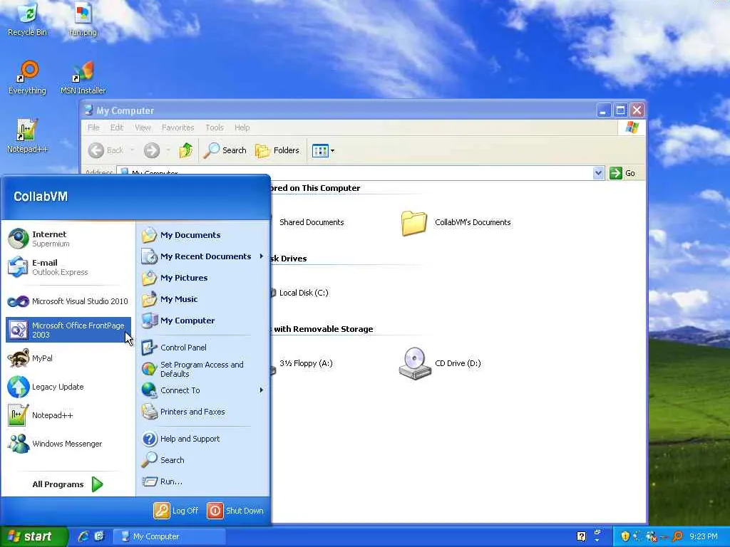Click the second quick launch icon
This screenshot has width=730, height=547.
tap(99, 536)
